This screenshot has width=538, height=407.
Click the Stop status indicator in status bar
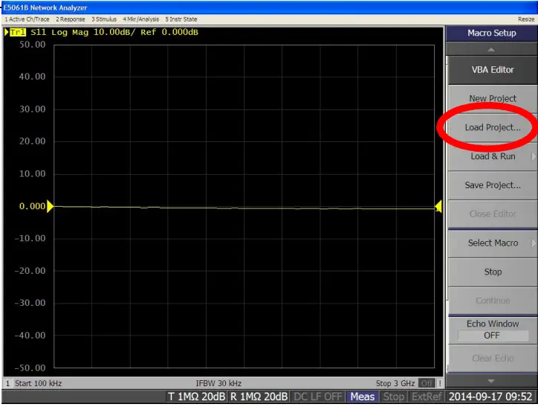tap(394, 397)
